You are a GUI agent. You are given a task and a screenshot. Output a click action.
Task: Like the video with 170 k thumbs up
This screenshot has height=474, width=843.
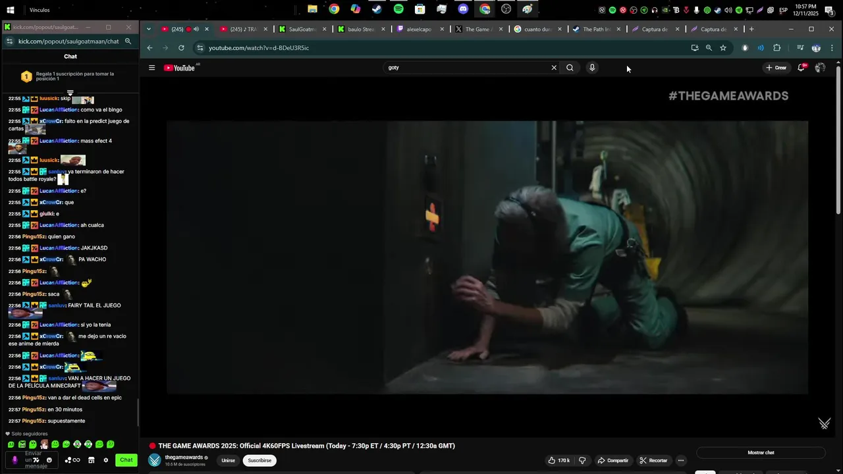pos(558,460)
